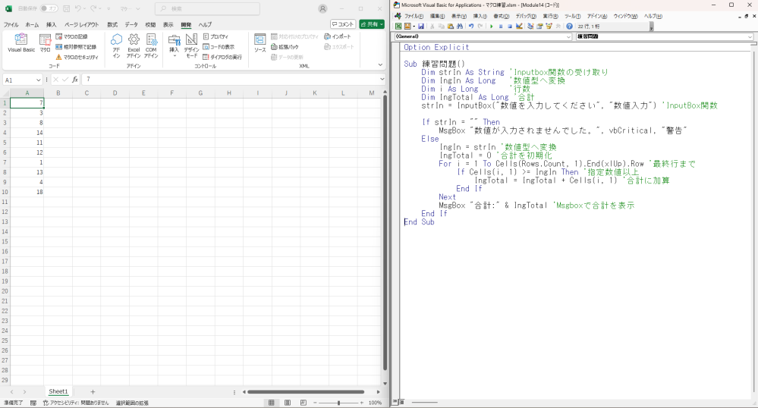Click the Run Sub play icon in VBA toolbar
The width and height of the screenshot is (758, 408).
tap(491, 27)
